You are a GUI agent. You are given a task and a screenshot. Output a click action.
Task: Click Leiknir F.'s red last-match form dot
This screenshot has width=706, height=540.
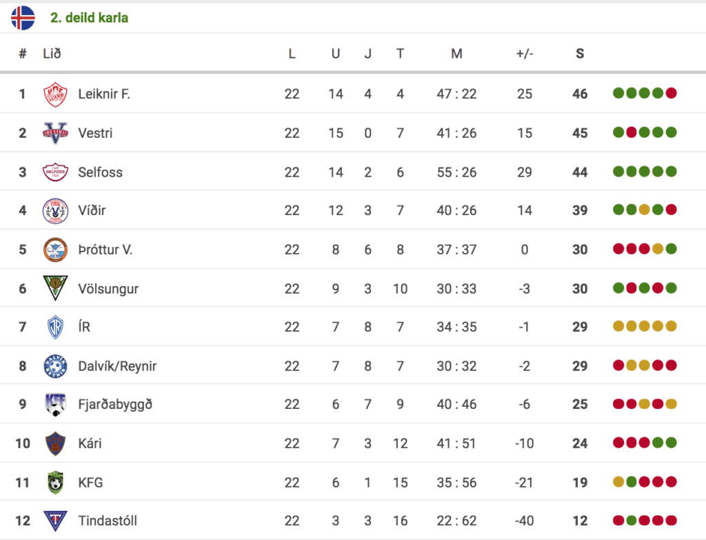pyautogui.click(x=671, y=93)
